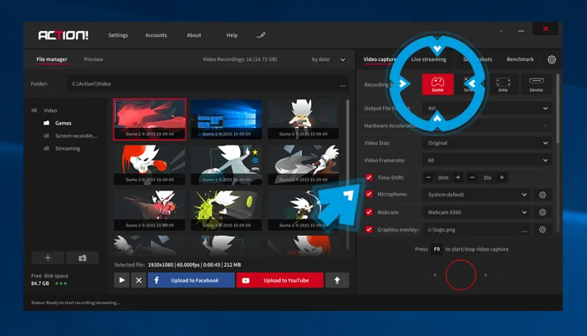
Task: Click the export upload arrow icon
Action: [x=337, y=280]
